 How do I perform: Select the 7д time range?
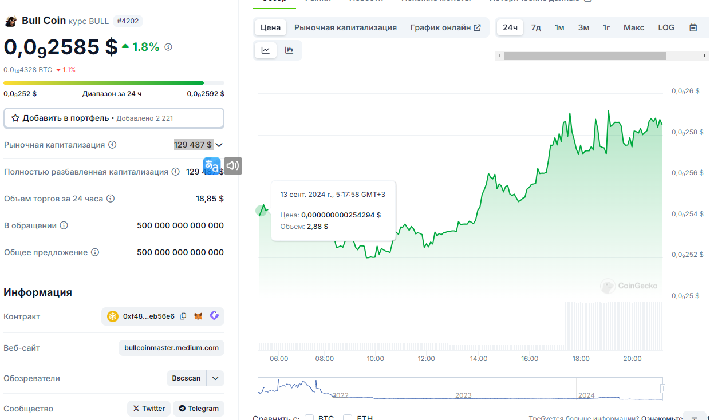pos(536,27)
